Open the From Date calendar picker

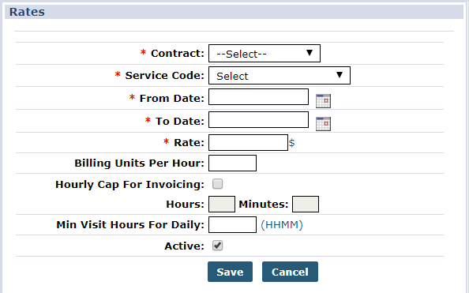(324, 101)
